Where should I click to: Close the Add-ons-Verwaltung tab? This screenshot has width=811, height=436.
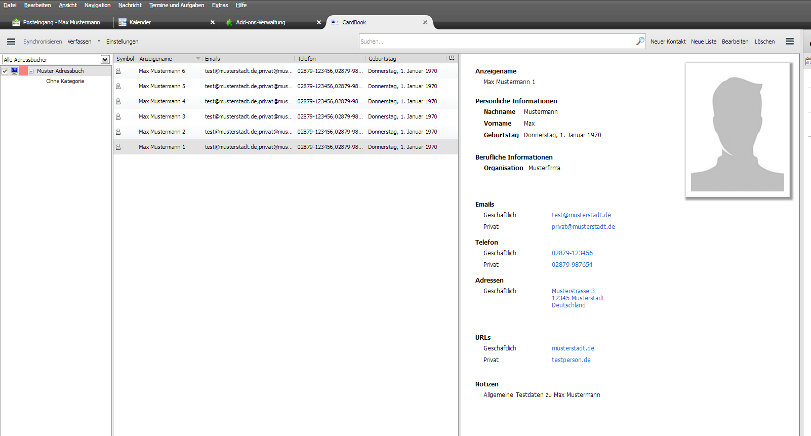point(319,22)
